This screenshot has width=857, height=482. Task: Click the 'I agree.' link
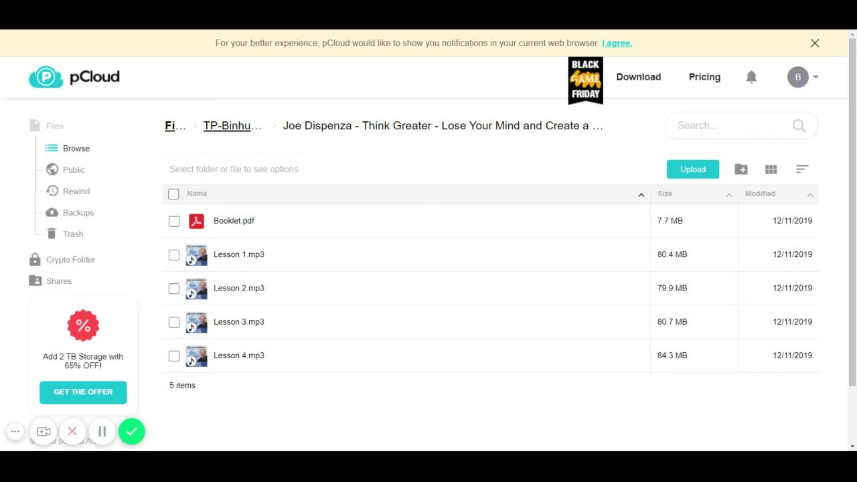pos(617,43)
